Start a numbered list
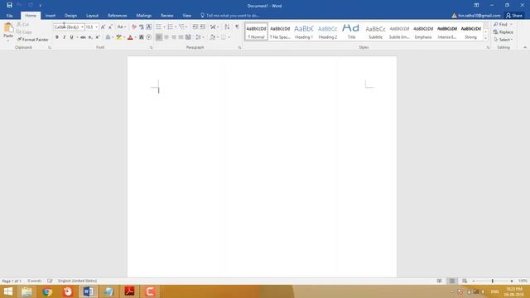The image size is (530, 298). pyautogui.click(x=170, y=26)
